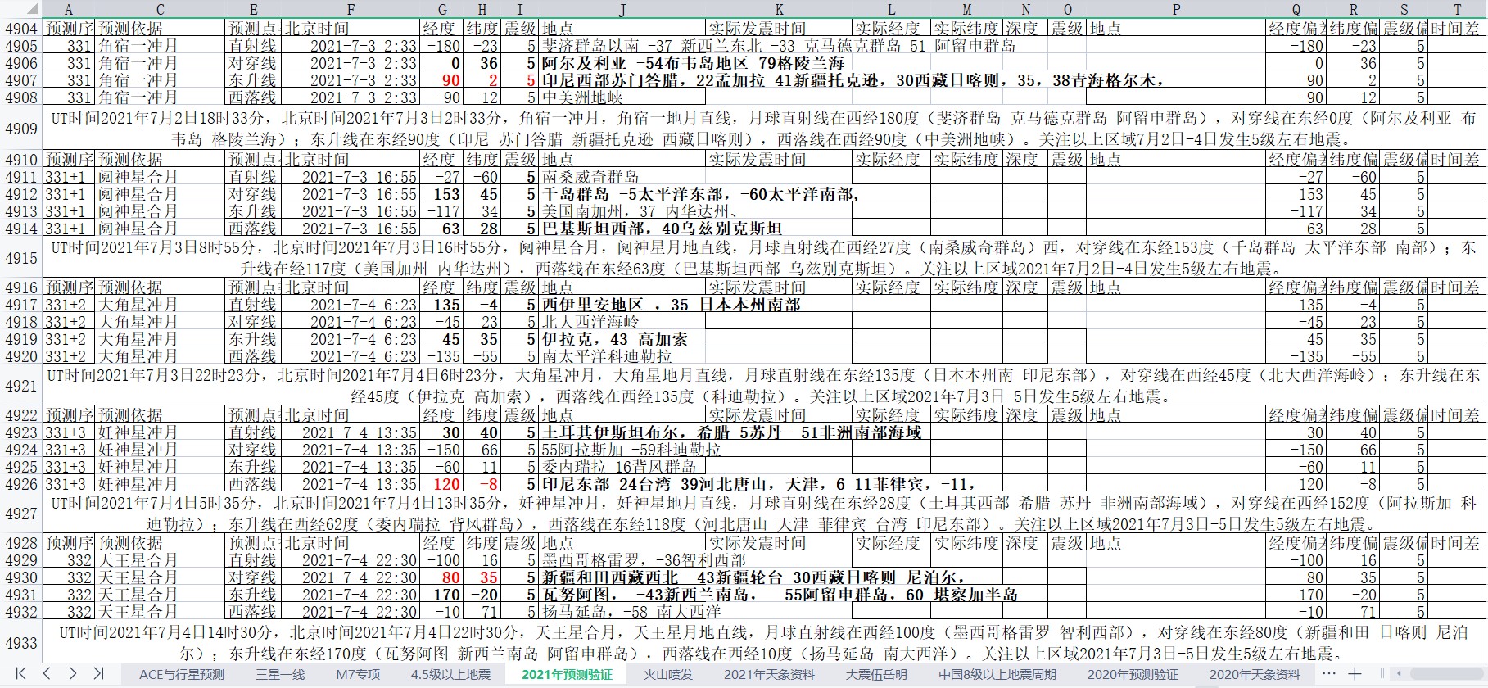Select row header 4921
Screen dimensions: 1488x688
tap(21, 385)
